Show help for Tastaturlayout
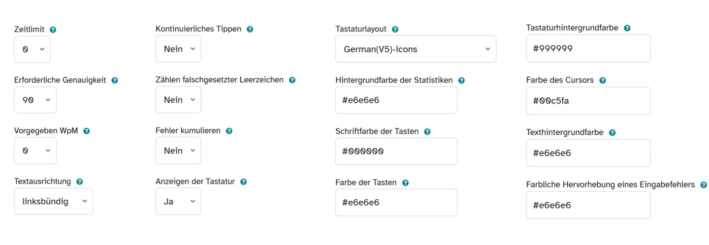This screenshot has height=245, width=709. [x=395, y=30]
